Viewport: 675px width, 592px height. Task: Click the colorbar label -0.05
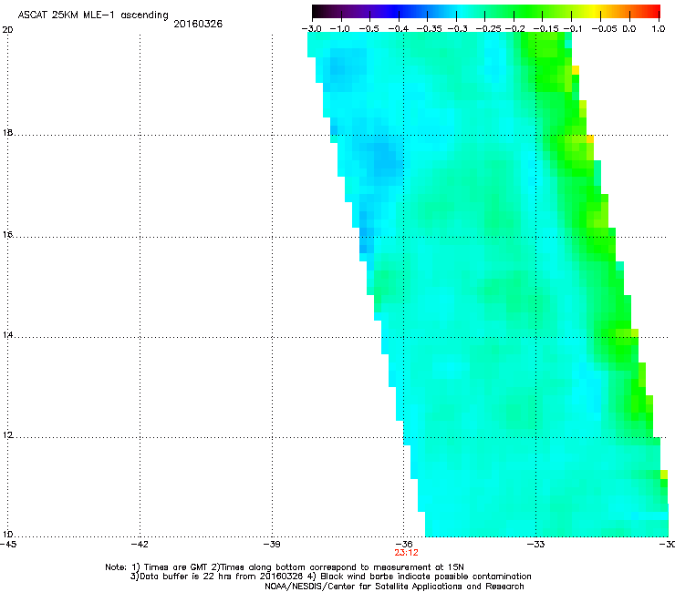605,29
